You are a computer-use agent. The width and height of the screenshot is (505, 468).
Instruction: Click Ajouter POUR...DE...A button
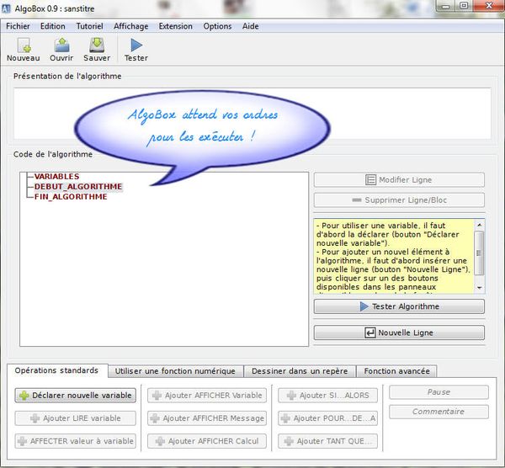click(328, 418)
